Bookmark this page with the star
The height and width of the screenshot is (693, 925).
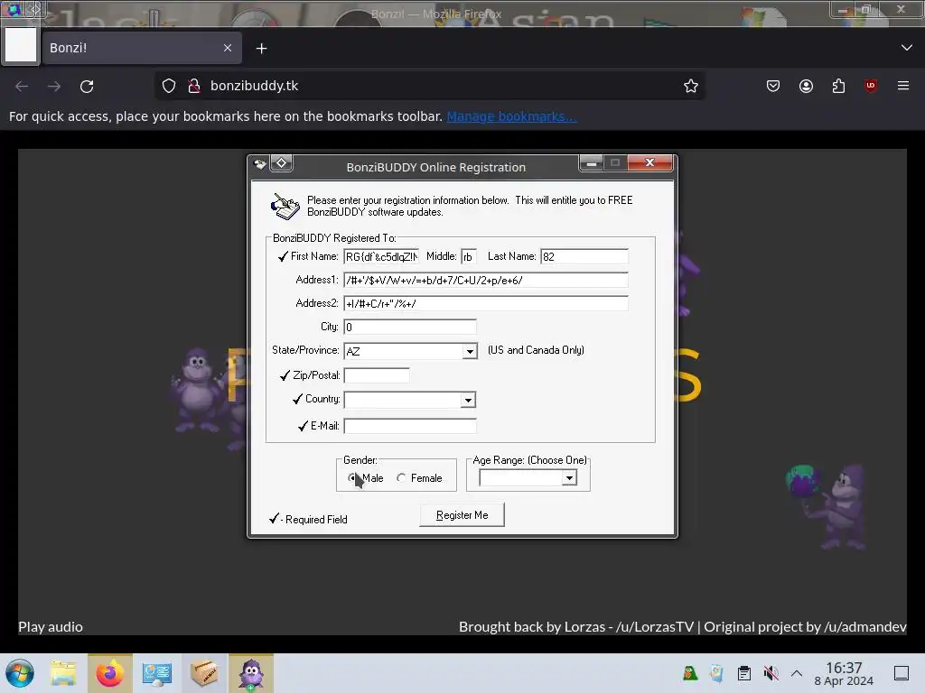click(x=691, y=86)
